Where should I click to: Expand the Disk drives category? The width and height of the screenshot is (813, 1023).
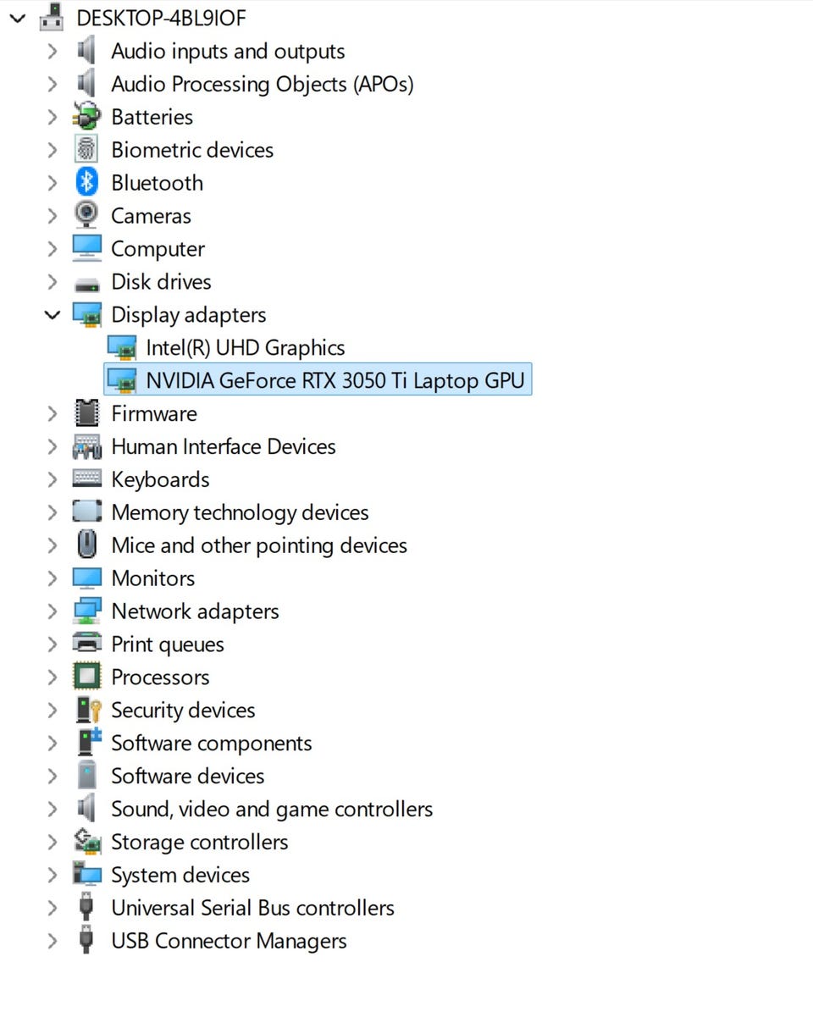(53, 281)
